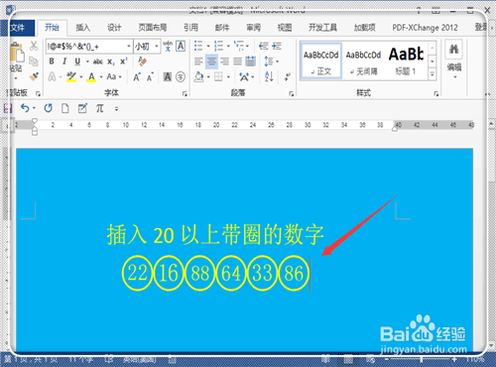This screenshot has width=496, height=367.
Task: Decrease paragraph indent
Action: coord(263,46)
